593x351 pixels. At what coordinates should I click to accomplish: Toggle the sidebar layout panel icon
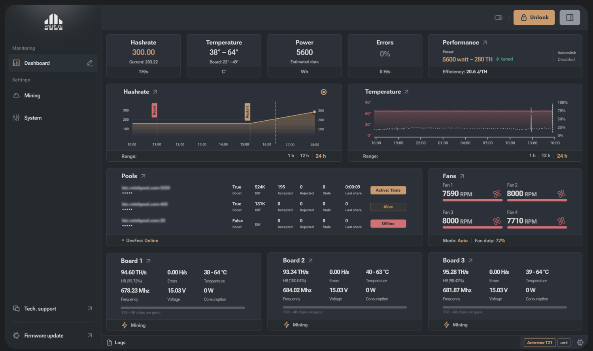tap(570, 18)
